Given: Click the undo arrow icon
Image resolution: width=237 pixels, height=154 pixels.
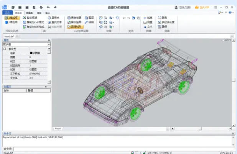Looking at the screenshot, I should (48, 7).
